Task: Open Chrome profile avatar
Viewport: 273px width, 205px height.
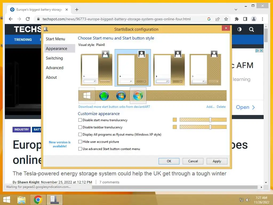Action: [x=254, y=19]
